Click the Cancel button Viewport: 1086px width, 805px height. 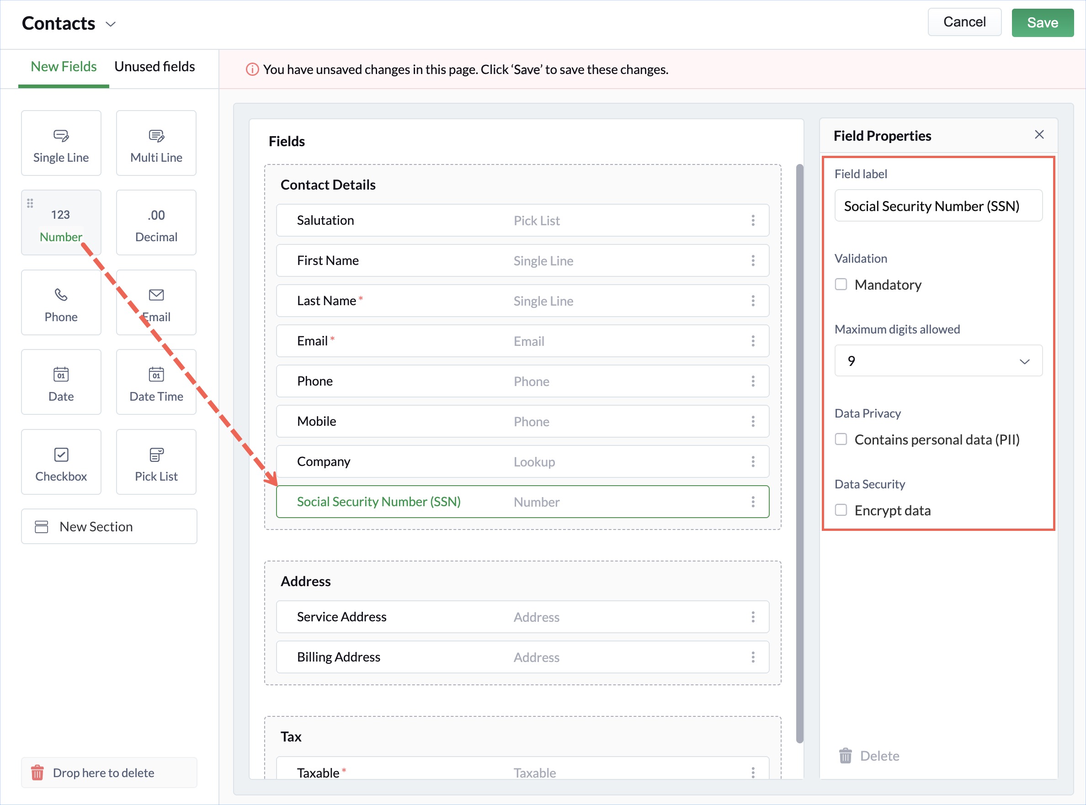964,22
